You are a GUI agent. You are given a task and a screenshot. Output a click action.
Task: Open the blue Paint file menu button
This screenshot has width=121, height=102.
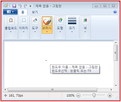point(10,12)
